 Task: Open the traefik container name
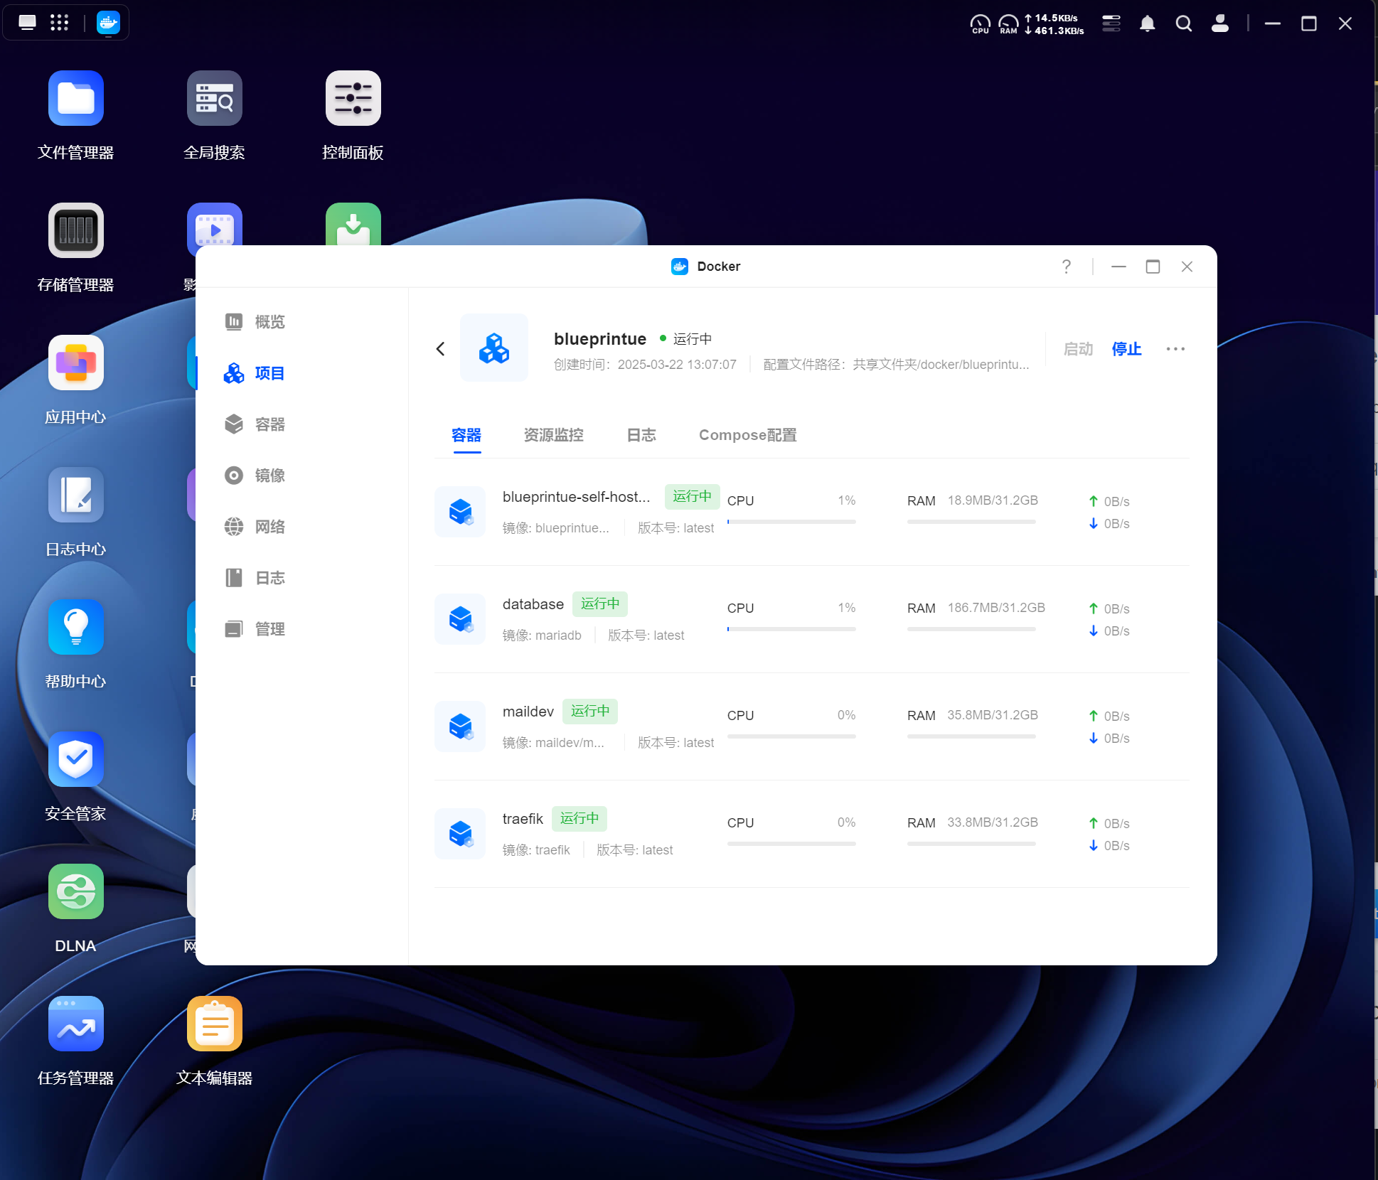click(x=523, y=819)
